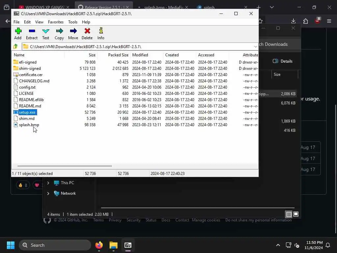Sort files by the Accessed column

[212, 55]
